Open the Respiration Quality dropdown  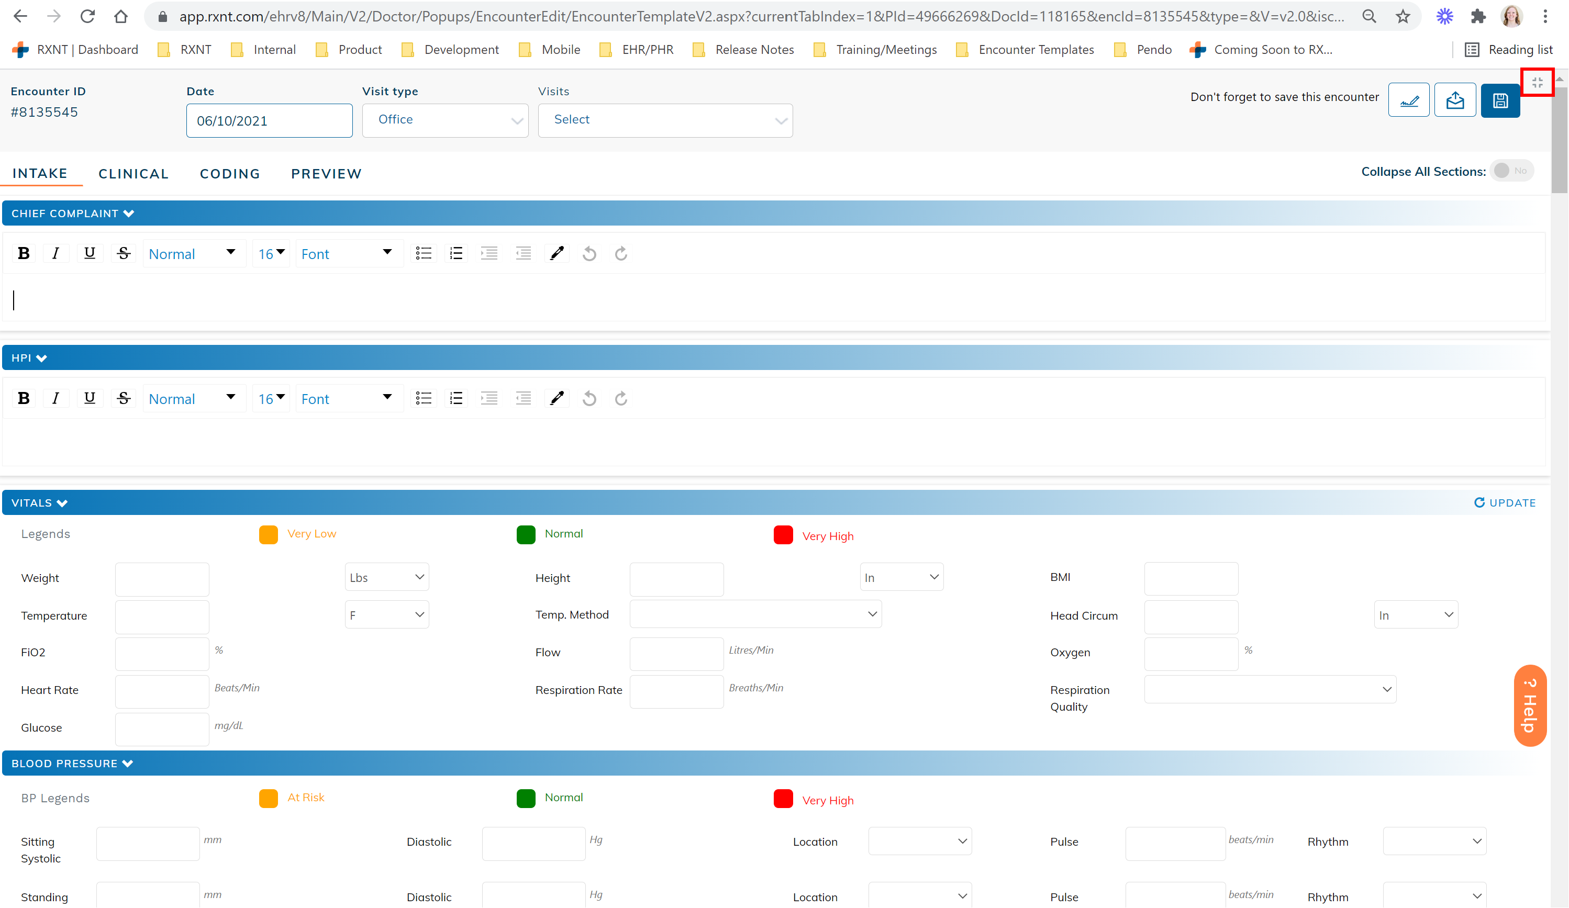pyautogui.click(x=1270, y=689)
